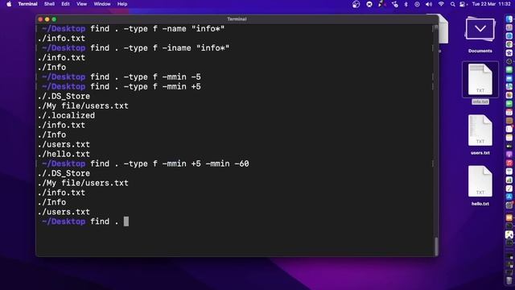Open Trash at the end of the Dock
The width and height of the screenshot is (515, 290).
509,281
